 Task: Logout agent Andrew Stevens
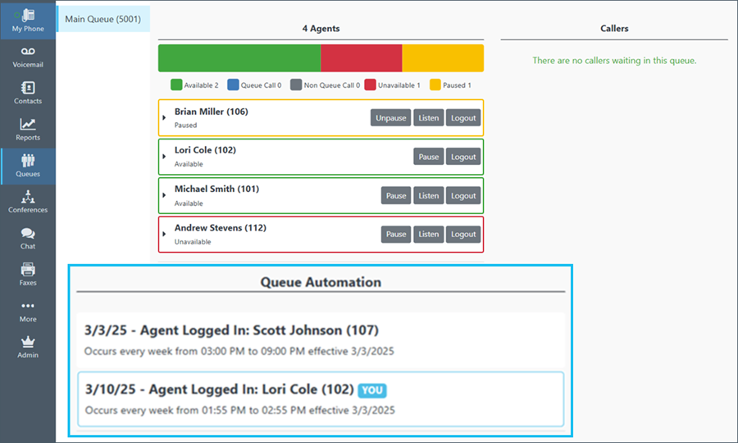point(463,234)
